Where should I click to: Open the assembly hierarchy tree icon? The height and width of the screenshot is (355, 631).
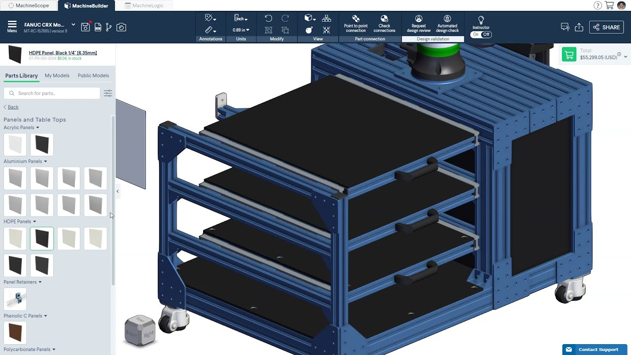click(x=326, y=18)
